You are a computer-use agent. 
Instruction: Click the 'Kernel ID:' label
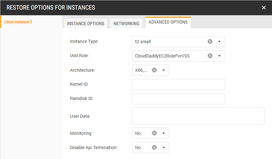(79, 84)
